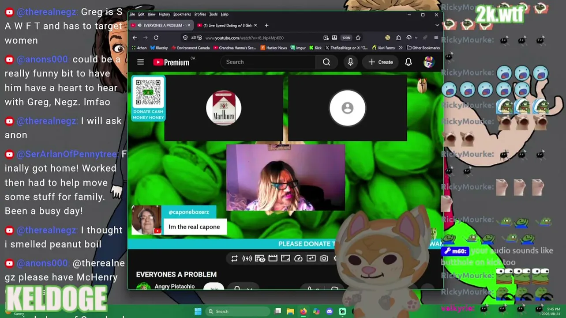This screenshot has height=318, width=566.
Task: Click the donate QR code image
Action: [x=148, y=92]
